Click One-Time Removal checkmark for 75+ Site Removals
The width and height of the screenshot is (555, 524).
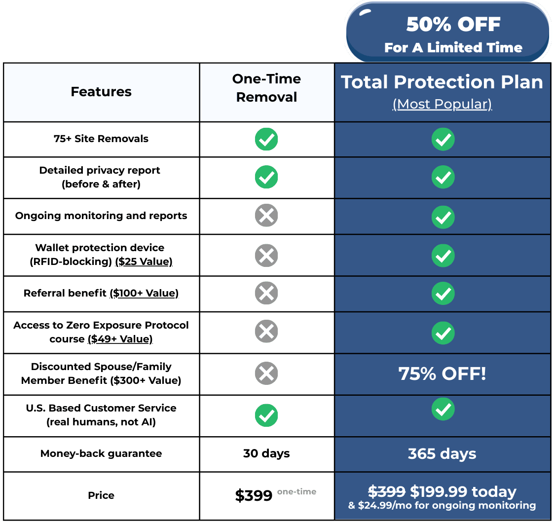[x=266, y=139]
